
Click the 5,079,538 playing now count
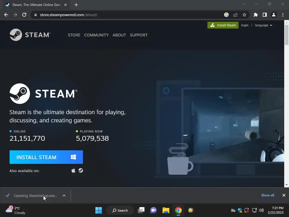(x=92, y=138)
